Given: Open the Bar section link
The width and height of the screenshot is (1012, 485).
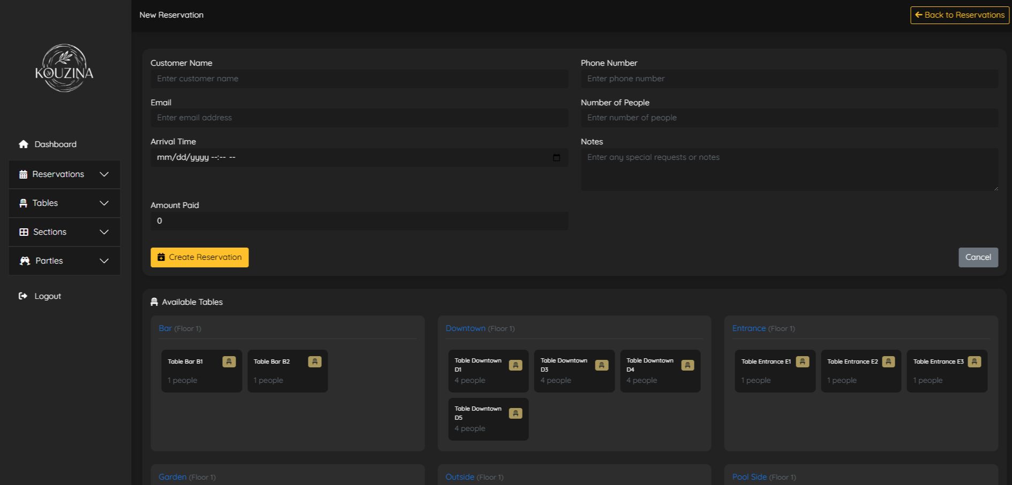Looking at the screenshot, I should coord(165,328).
